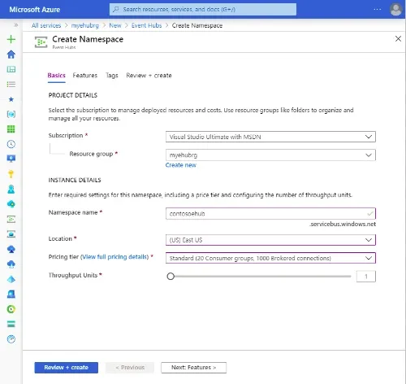Screen dimensions: 406x384
Task: Open the cloud-on-stand icon in the sidebar
Action: coord(11,249)
